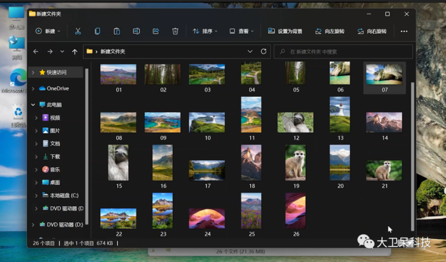The width and height of the screenshot is (446, 262).
Task: Click the Copy icon in toolbar
Action: click(97, 31)
